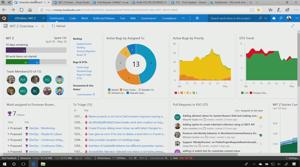
Task: Expand the ellipsis more menu after Compliance
Action: pos(183,18)
